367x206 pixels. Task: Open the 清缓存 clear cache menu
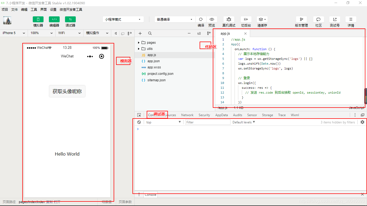pyautogui.click(x=262, y=19)
